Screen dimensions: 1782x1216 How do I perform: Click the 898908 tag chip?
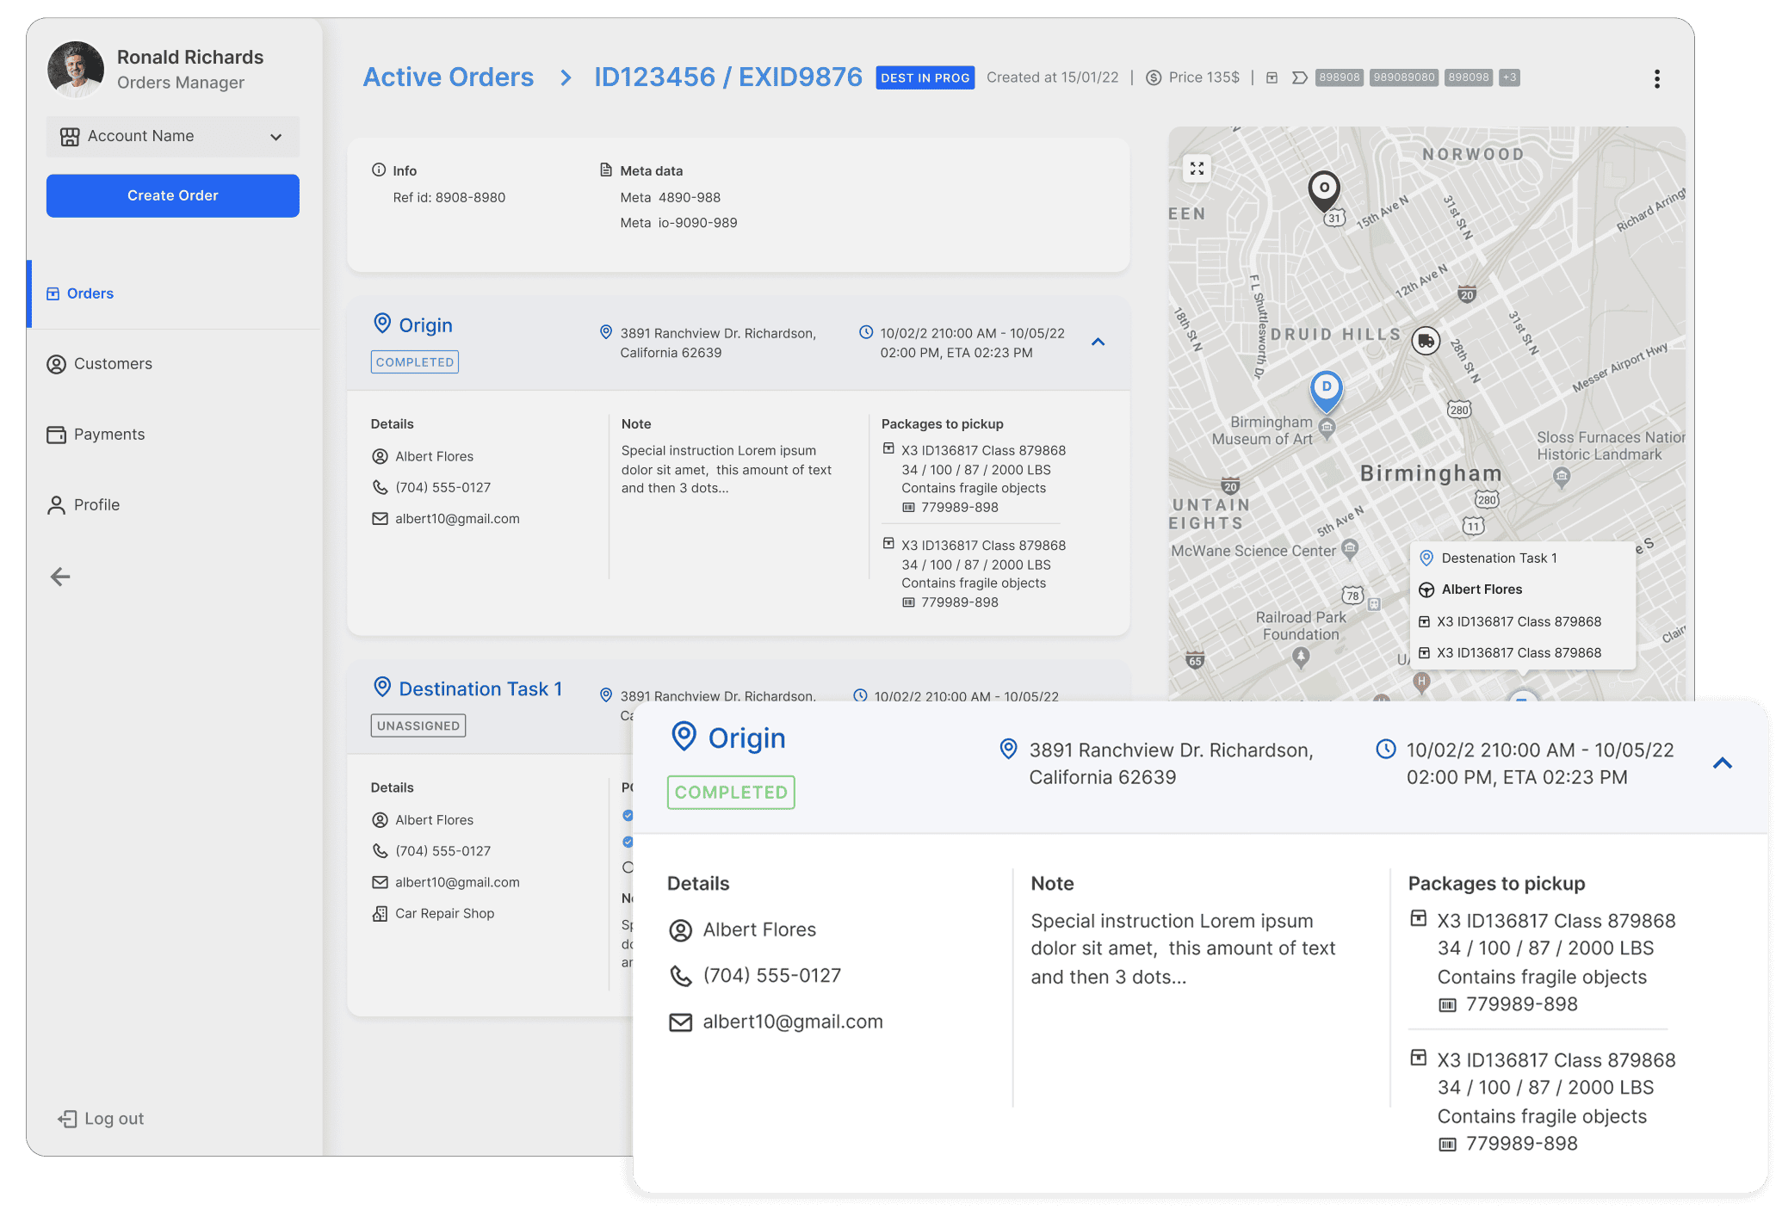click(x=1340, y=77)
